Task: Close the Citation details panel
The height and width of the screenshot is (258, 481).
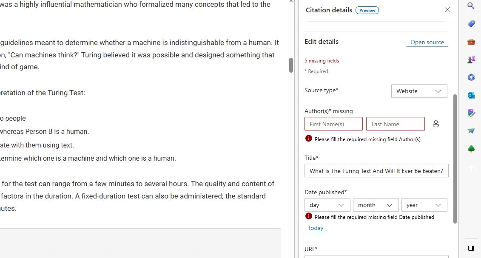Action: pyautogui.click(x=447, y=10)
